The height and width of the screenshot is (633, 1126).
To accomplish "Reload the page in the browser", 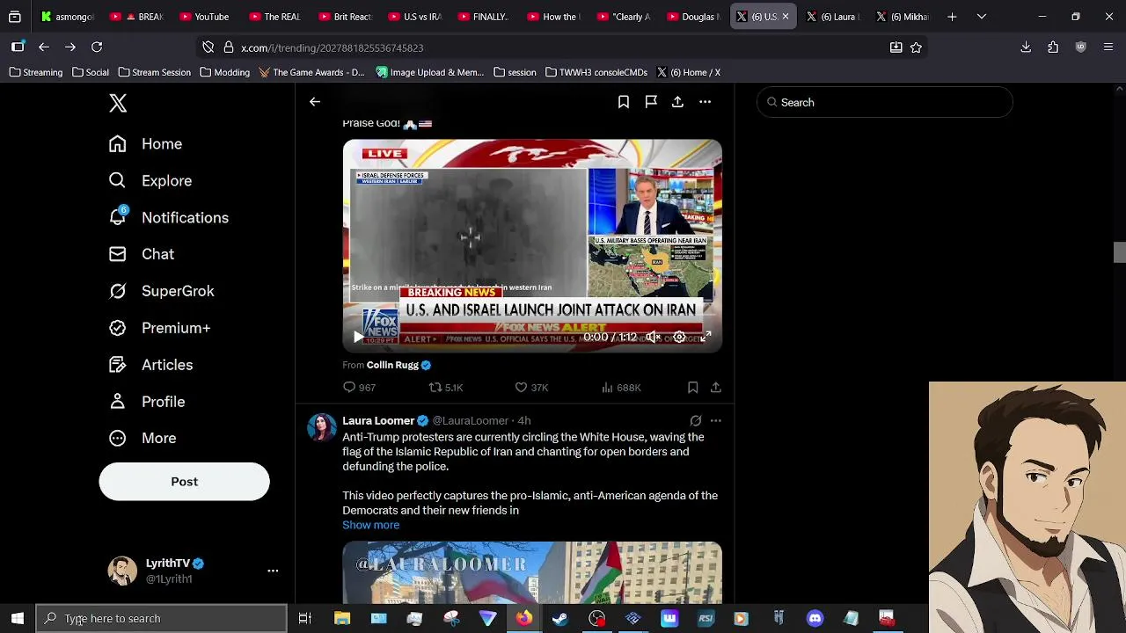I will point(97,47).
